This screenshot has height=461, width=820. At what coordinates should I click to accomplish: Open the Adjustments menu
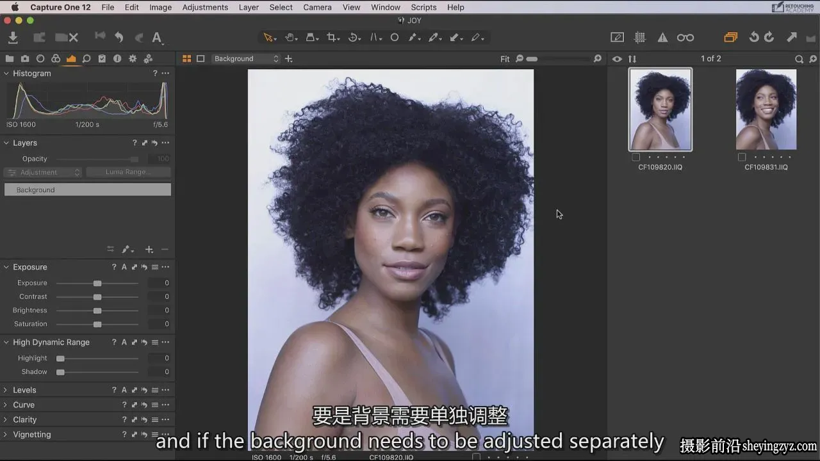pyautogui.click(x=205, y=7)
